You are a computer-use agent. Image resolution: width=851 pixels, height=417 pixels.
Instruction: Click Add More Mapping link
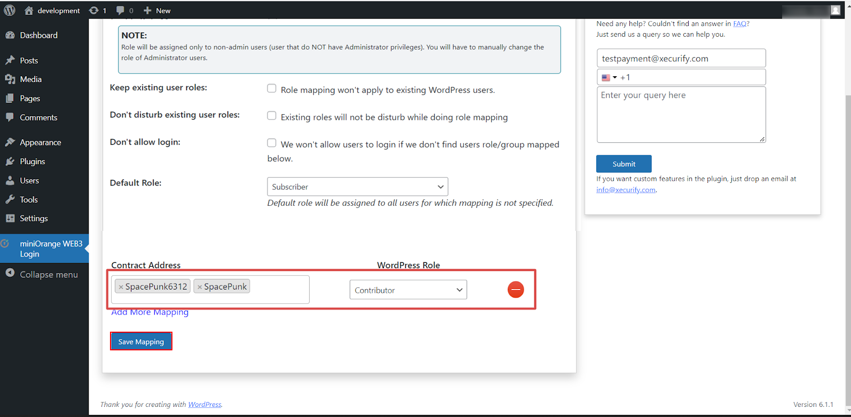pyautogui.click(x=150, y=312)
